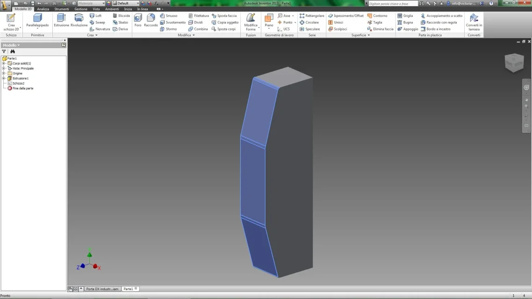Select the Svuotamento shell tool
This screenshot has height=299, width=532.
173,22
